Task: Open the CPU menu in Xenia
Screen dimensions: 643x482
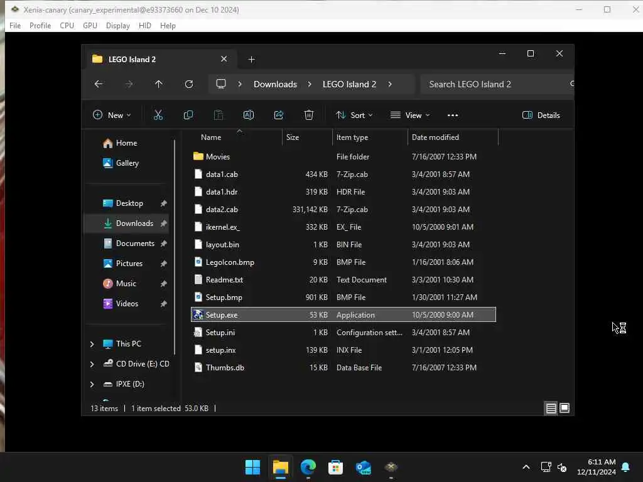Action: 67,25
